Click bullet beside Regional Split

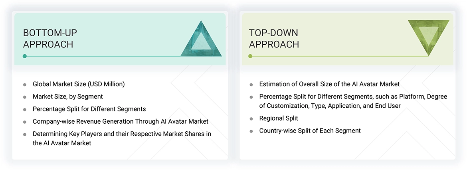[x=251, y=119]
